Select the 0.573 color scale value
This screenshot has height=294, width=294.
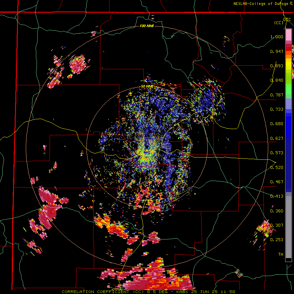pos(277,153)
